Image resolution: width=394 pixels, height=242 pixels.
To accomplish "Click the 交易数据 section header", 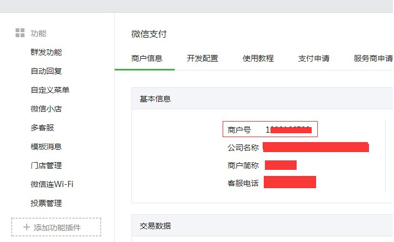I will [x=155, y=226].
